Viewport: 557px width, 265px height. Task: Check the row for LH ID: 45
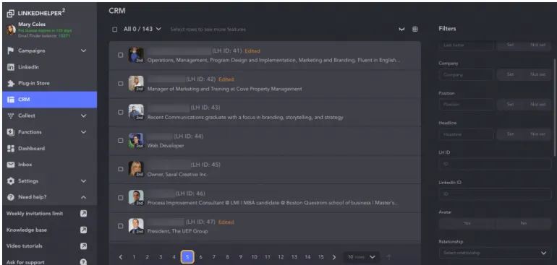tap(120, 169)
